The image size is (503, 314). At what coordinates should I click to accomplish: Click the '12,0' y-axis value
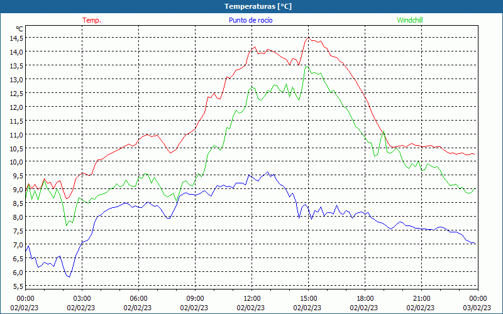click(16, 107)
